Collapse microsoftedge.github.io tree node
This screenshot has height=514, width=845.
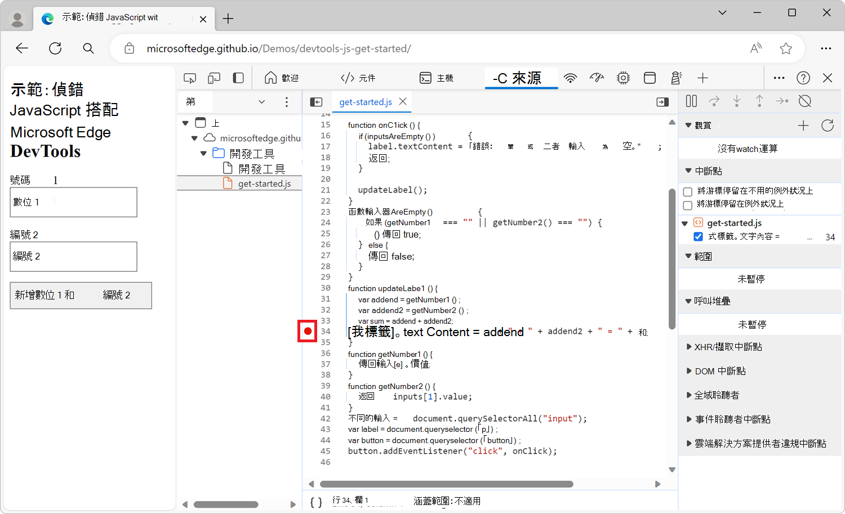[x=194, y=138]
